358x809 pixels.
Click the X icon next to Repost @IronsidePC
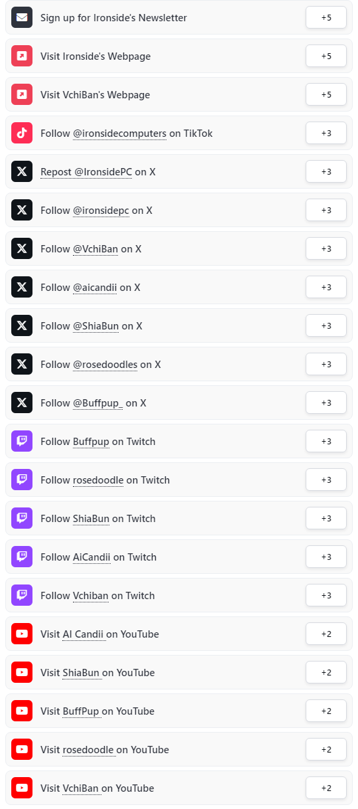pos(22,172)
